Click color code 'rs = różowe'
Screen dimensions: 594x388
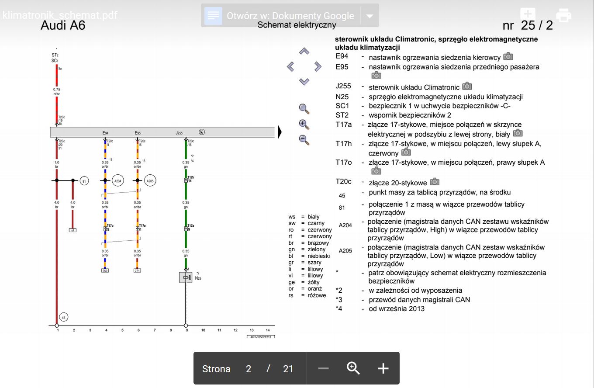pos(307,295)
